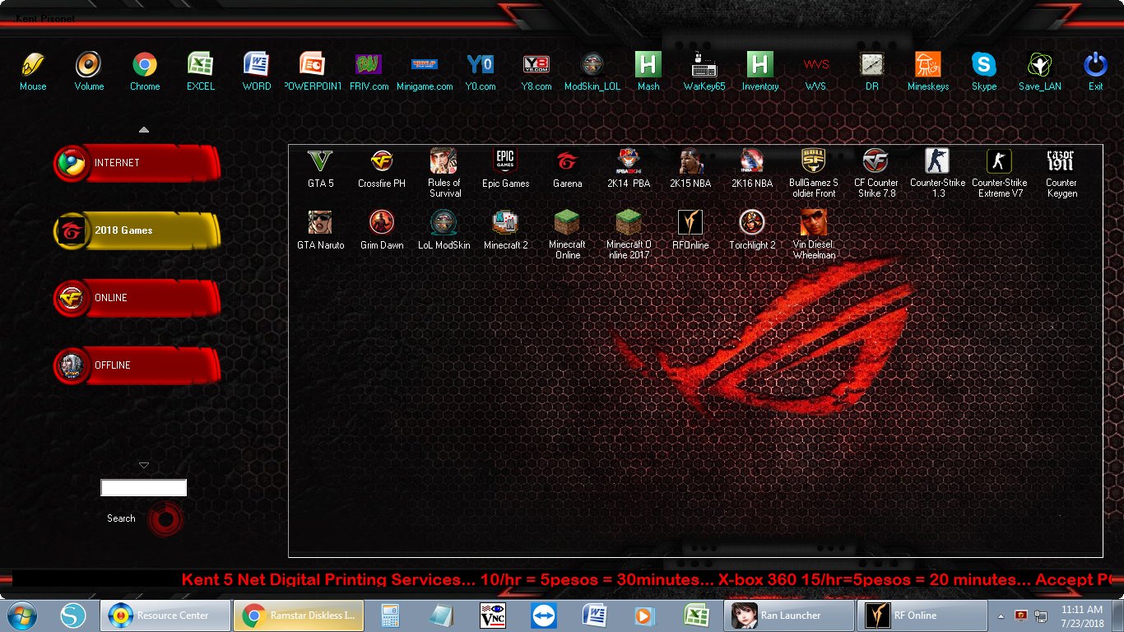The height and width of the screenshot is (632, 1124).
Task: Switch to the OFFLINE games category
Action: point(137,365)
